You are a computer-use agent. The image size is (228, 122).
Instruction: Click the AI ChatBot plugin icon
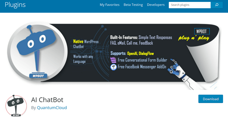(16, 106)
